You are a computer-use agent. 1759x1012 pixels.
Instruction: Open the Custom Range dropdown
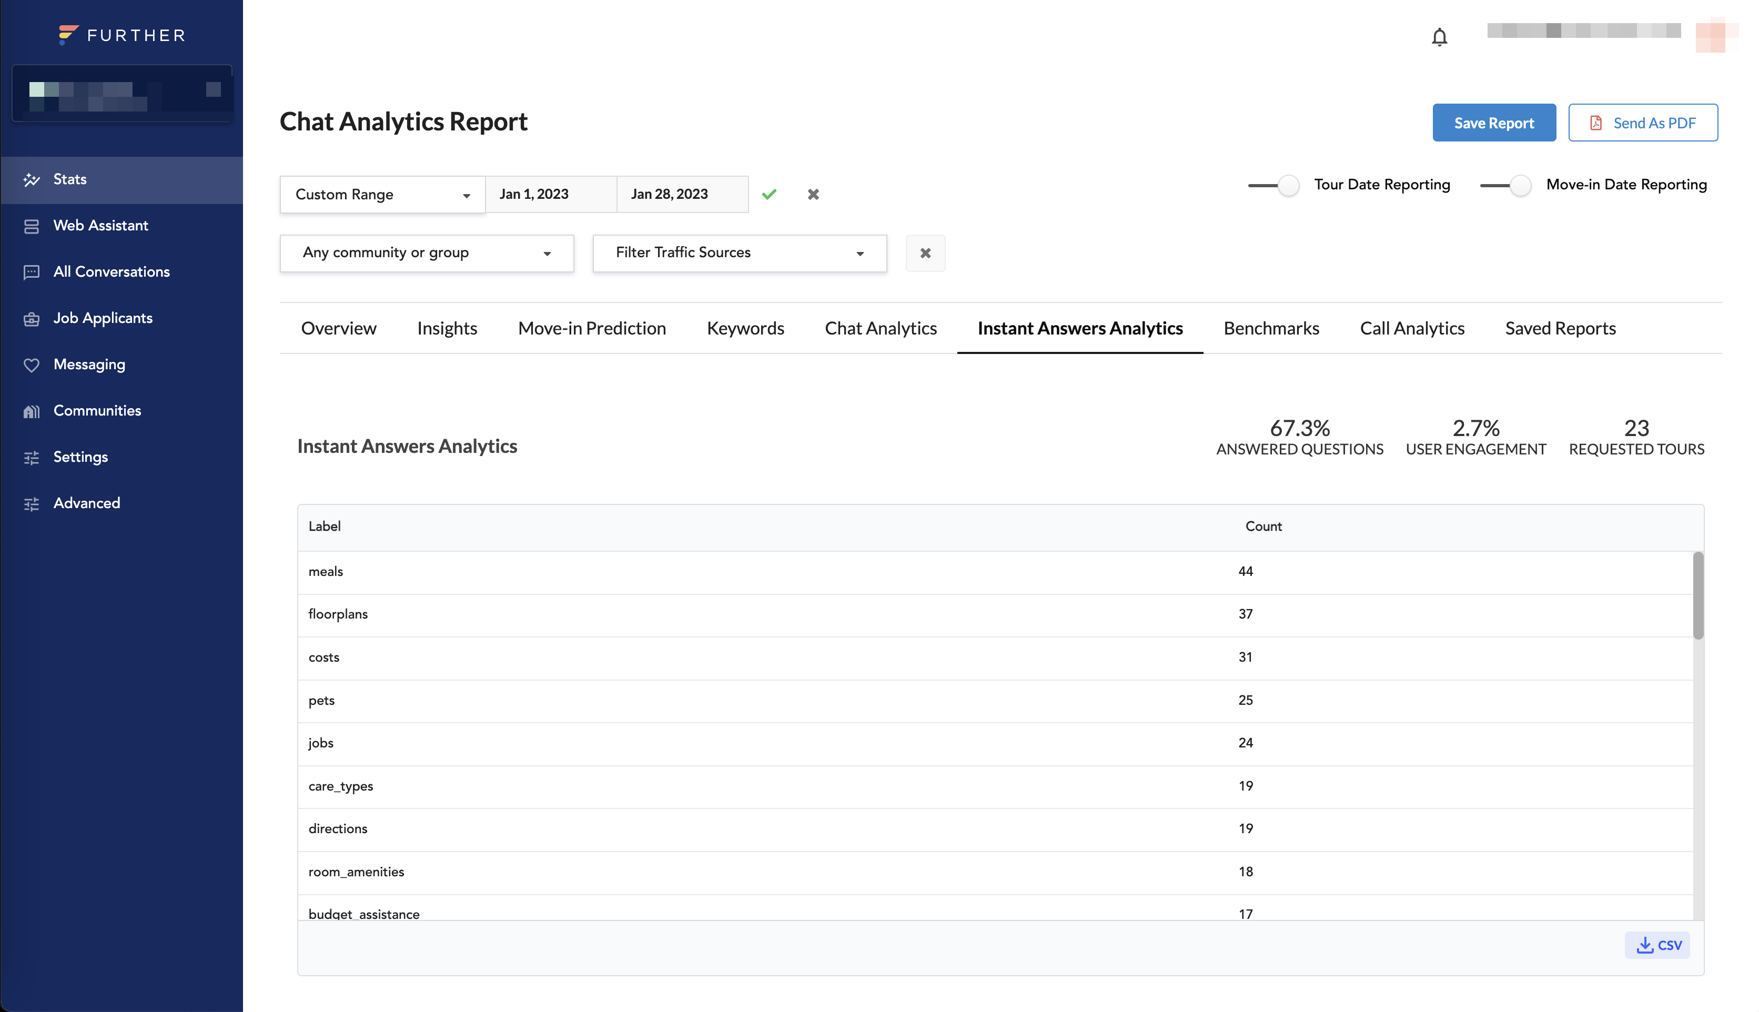(x=382, y=195)
